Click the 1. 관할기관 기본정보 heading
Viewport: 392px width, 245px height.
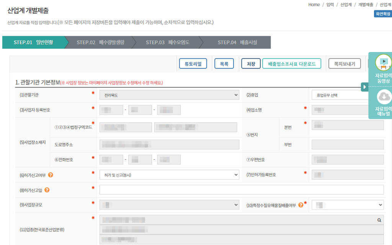pyautogui.click(x=38, y=82)
